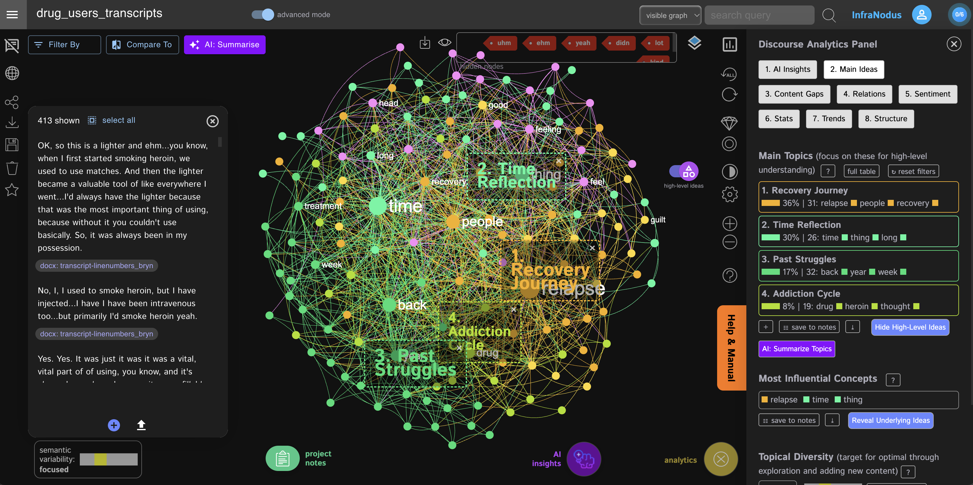Image resolution: width=973 pixels, height=485 pixels.
Task: Click the undo ALL icon
Action: (x=729, y=74)
